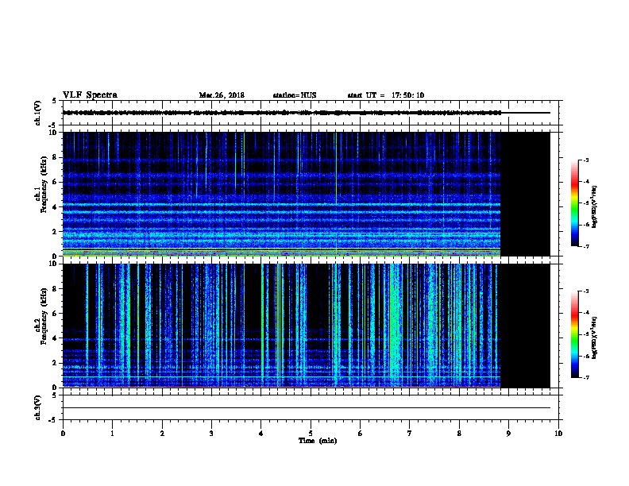Click the "ch.3(V)" waveform axis label
Viewport: 629px width, 486px height.
click(38, 407)
